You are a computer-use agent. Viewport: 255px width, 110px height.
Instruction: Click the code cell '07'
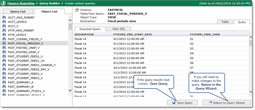coord(219,68)
